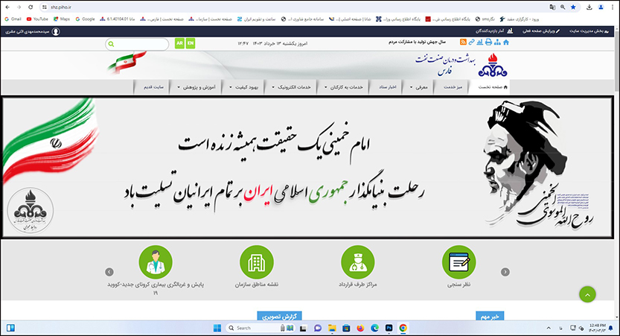620x336 pixels.
Task: Expand the معرفی dropdown menu
Action: click(x=419, y=87)
